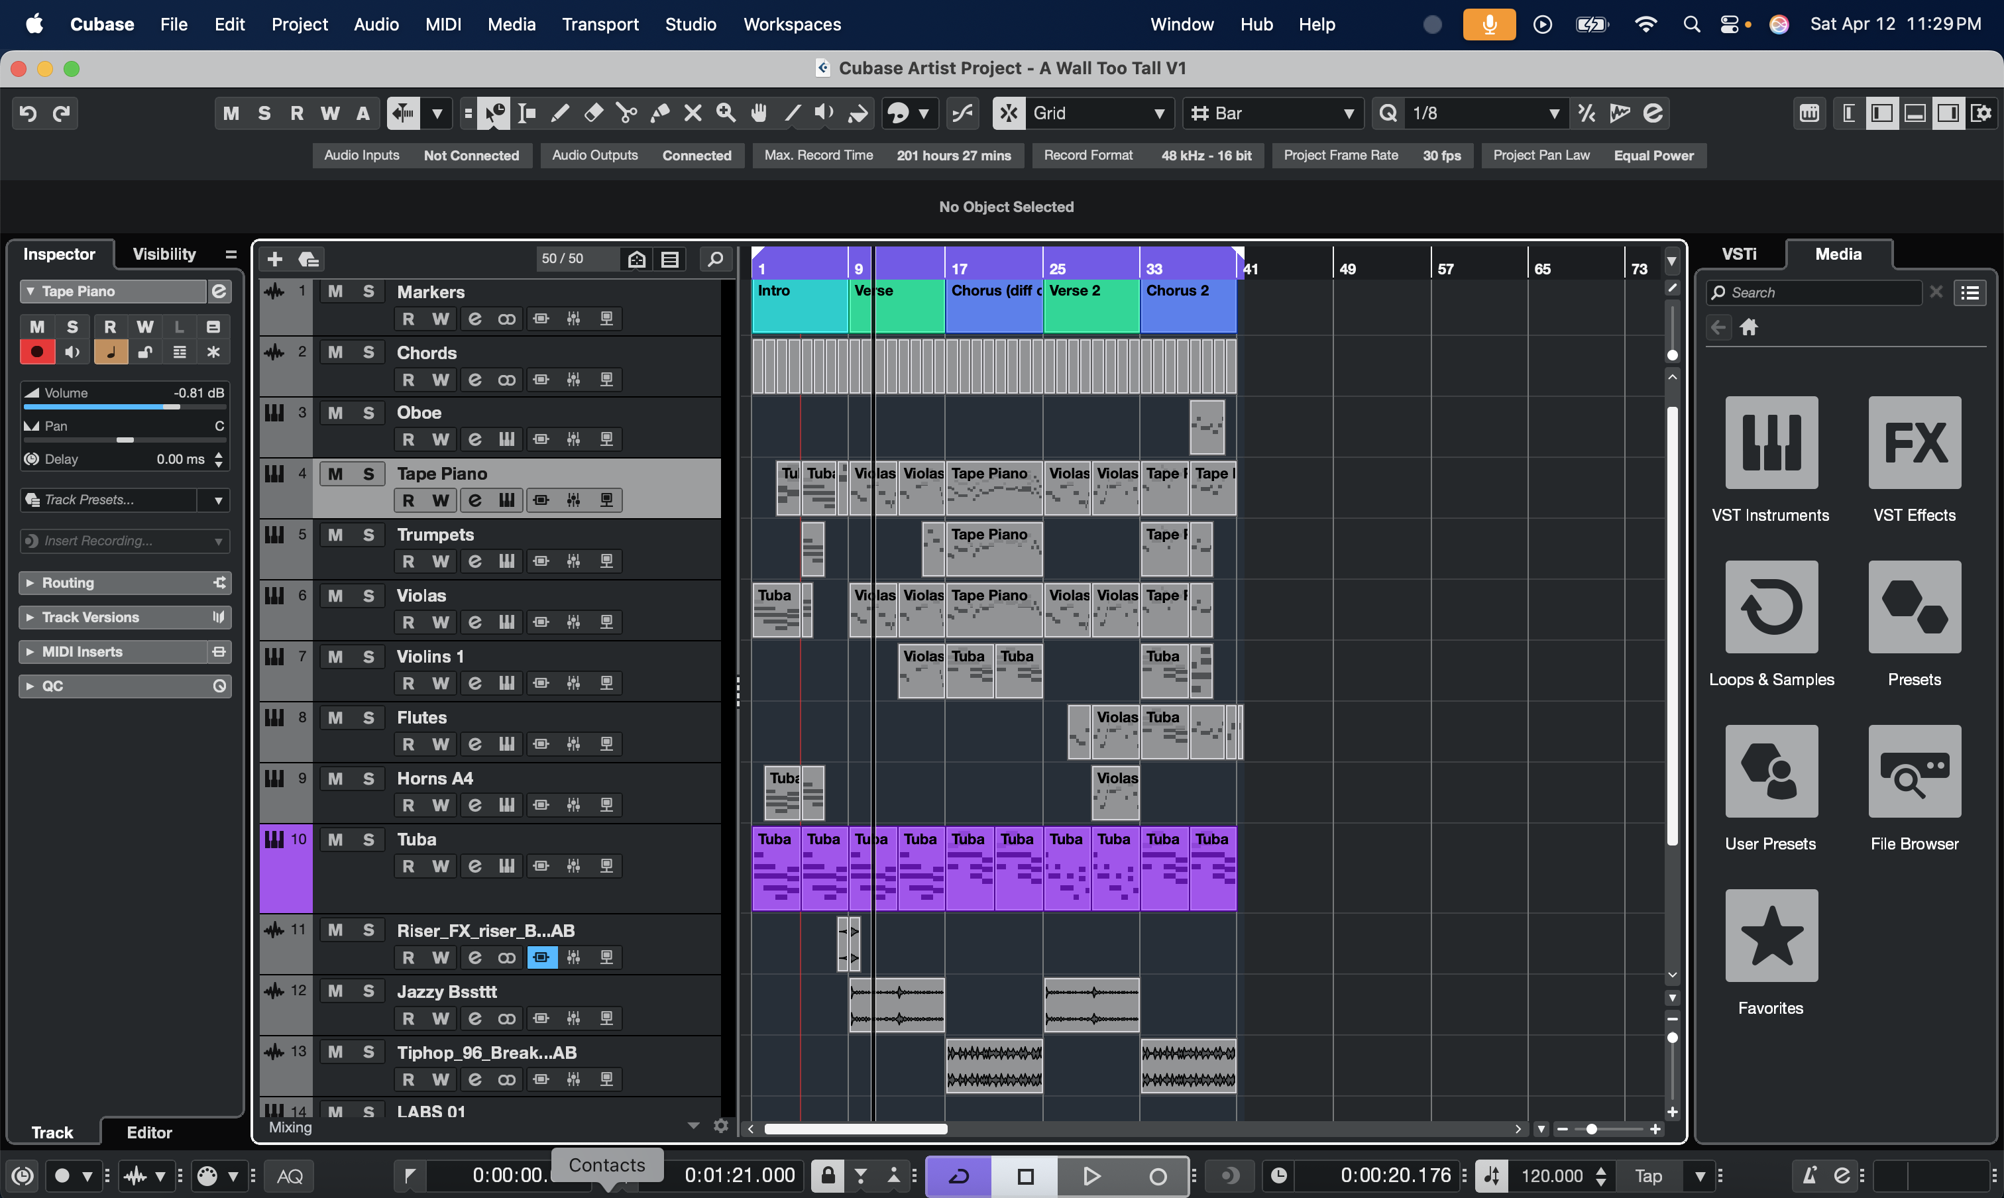Toggle Record Enable in Inspector

pos(36,352)
